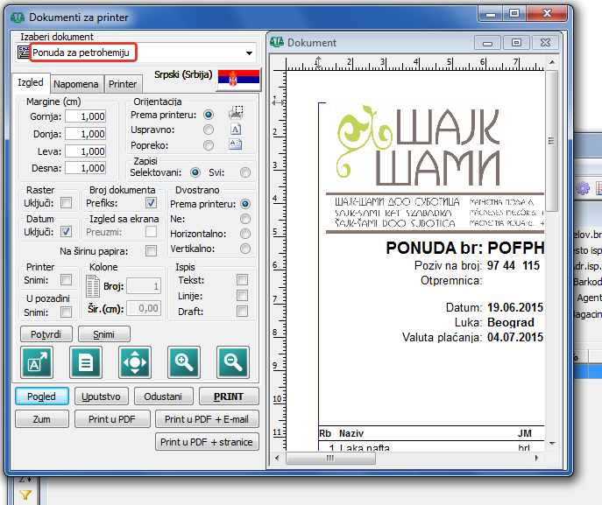Click the landscape page icon next to Popreko
602x505 pixels.
point(235,144)
